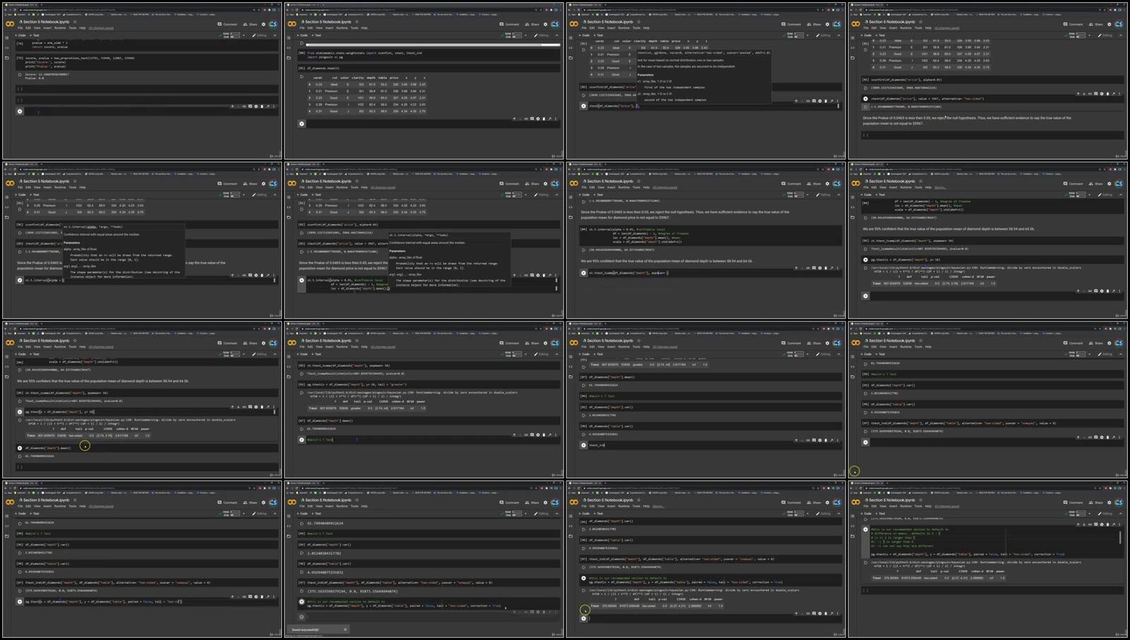The height and width of the screenshot is (640, 1130).
Task: Delete cell via trash icon in zscore pvalue frame
Action: tap(262, 107)
